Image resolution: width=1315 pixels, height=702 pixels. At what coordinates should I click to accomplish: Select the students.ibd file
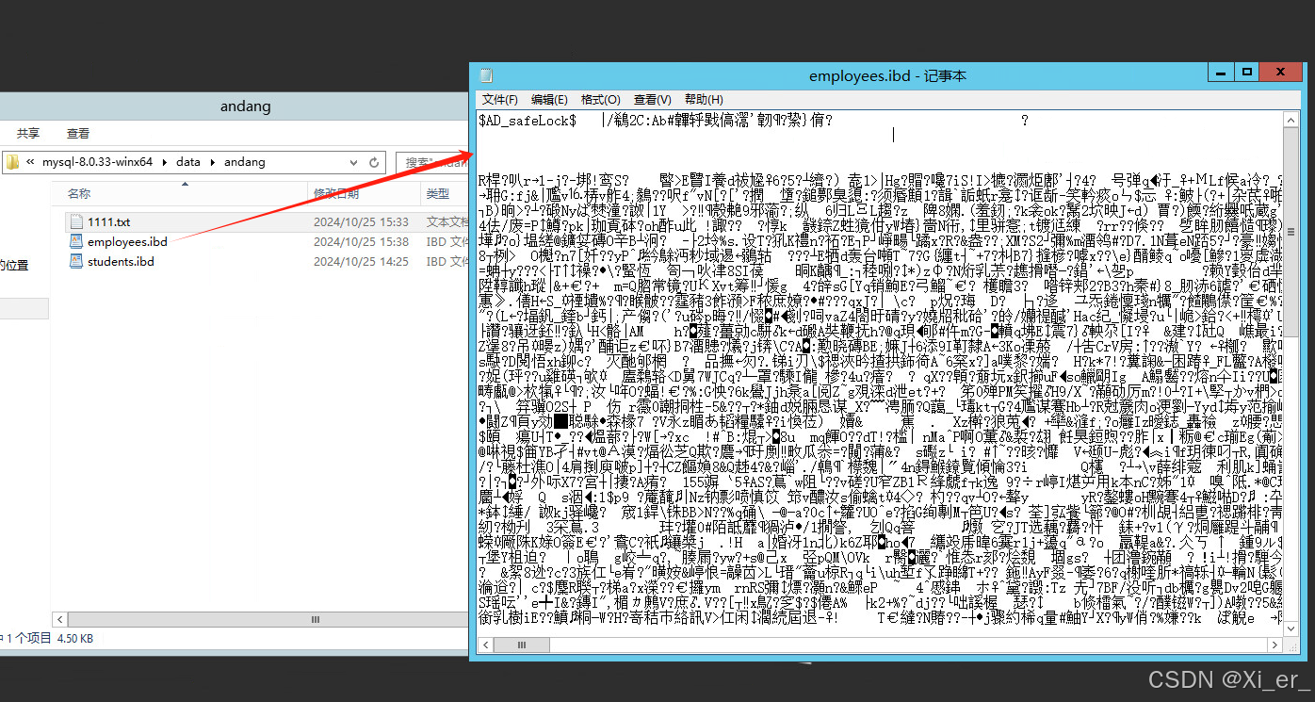click(x=121, y=261)
